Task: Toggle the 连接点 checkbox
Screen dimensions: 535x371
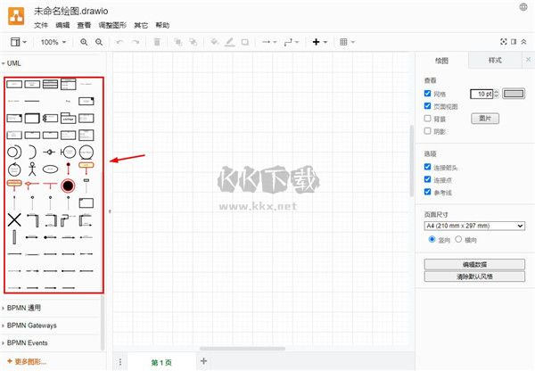Action: coord(427,179)
